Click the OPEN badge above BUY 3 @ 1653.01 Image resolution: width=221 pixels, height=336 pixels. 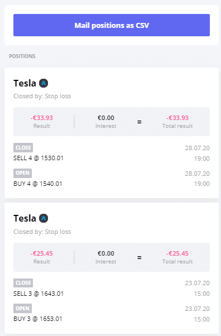click(22, 308)
